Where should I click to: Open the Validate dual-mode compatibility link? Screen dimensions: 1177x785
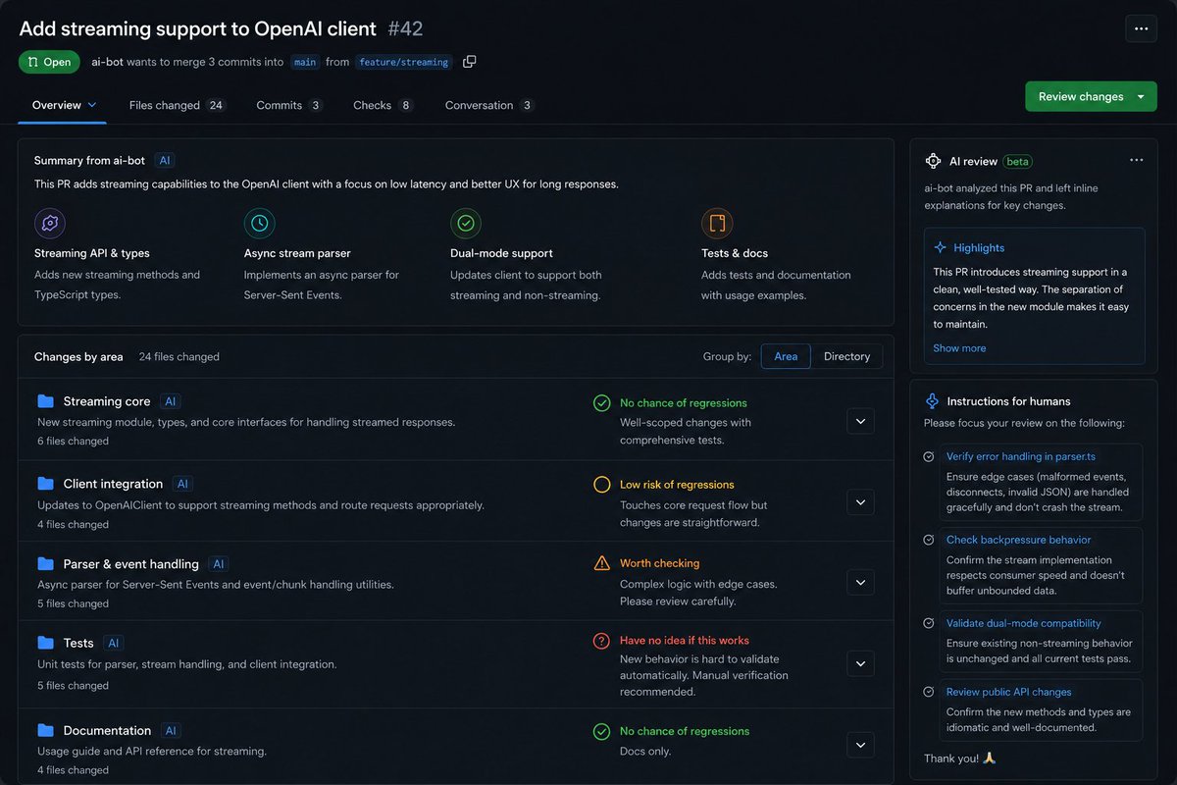pyautogui.click(x=1023, y=623)
